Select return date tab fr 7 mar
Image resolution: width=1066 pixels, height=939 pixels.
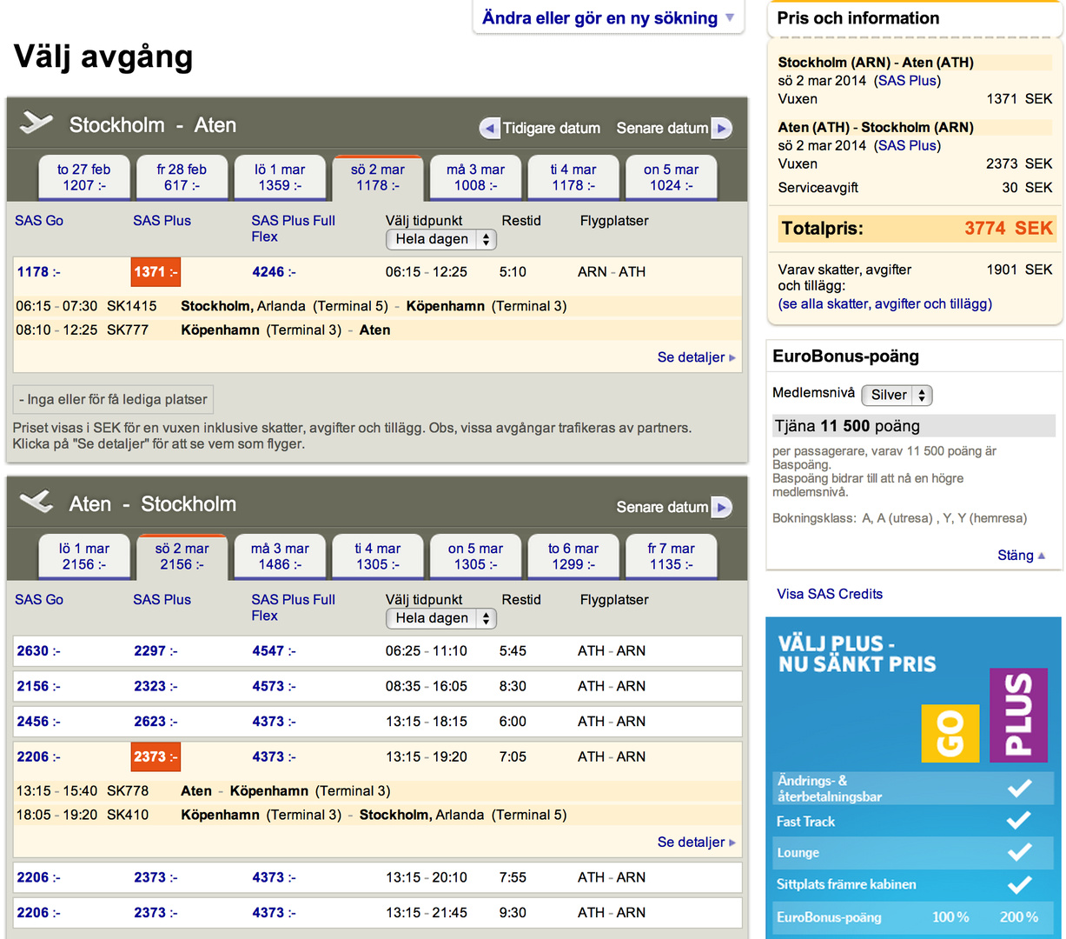(x=671, y=556)
